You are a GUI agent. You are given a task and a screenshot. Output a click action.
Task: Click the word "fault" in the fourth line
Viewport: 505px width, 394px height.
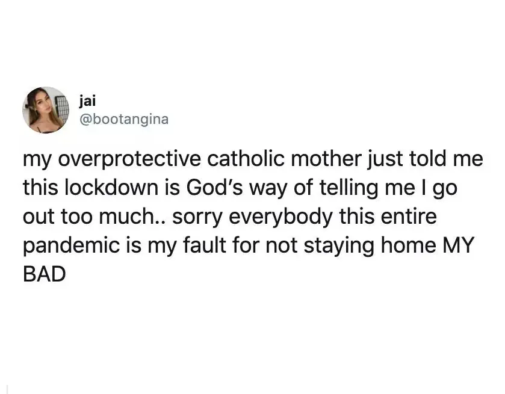click(205, 245)
